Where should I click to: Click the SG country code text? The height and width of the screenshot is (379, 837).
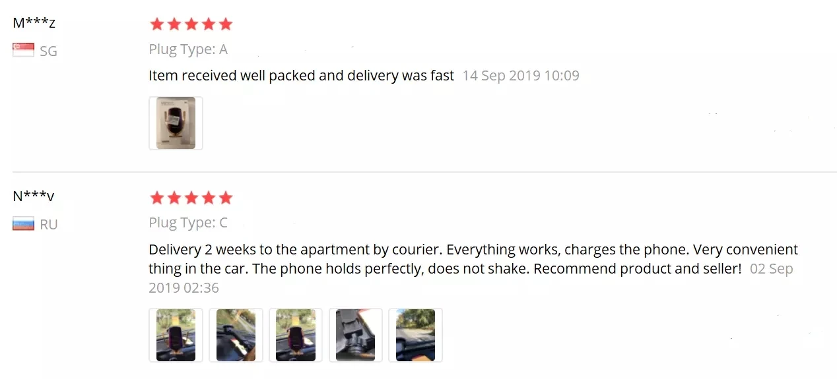pos(48,51)
